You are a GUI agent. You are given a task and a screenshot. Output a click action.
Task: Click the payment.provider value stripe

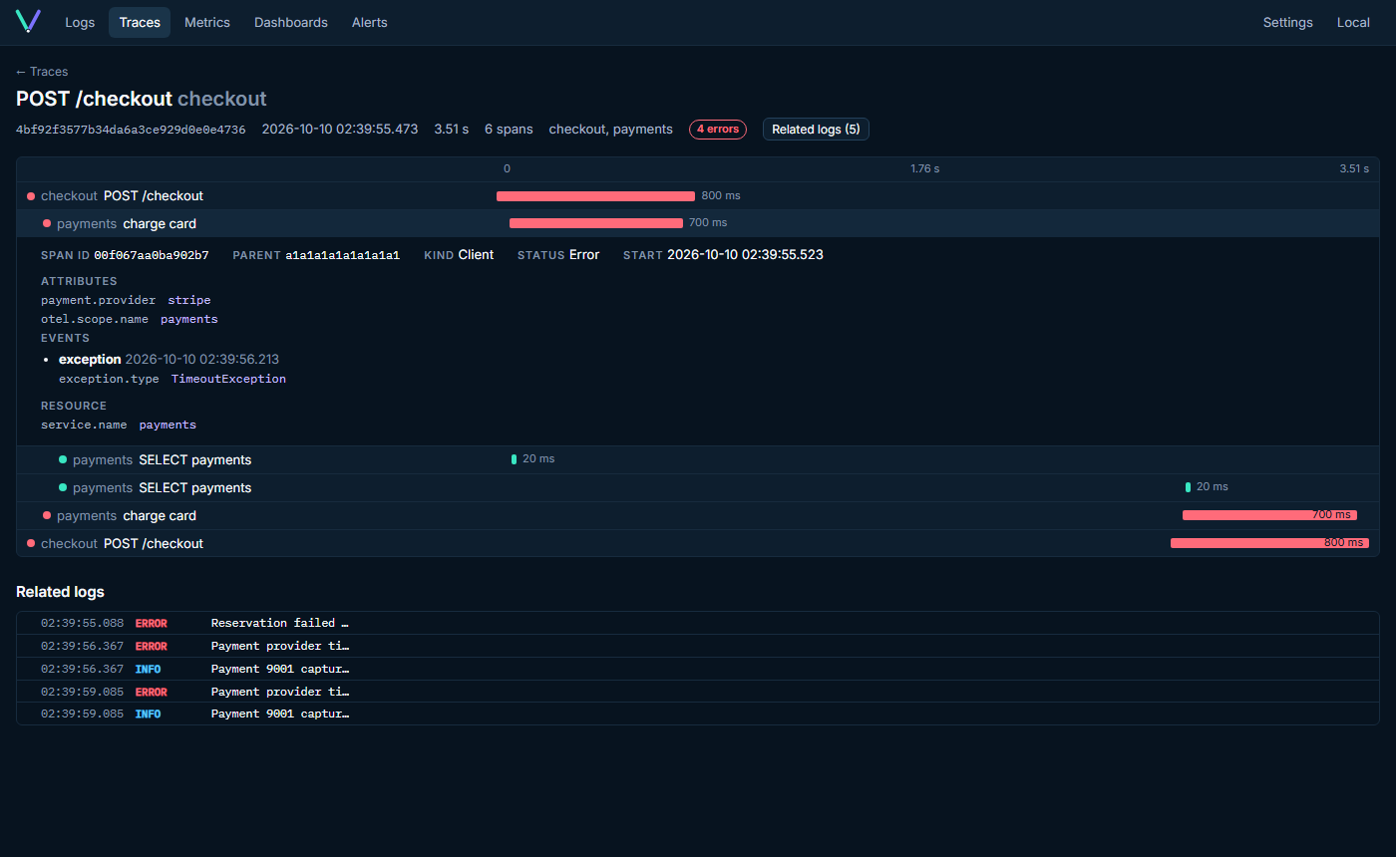click(x=189, y=300)
